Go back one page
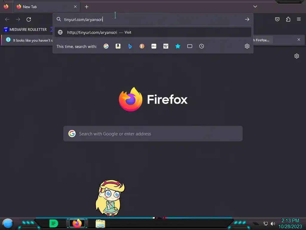This screenshot has height=230, width=306. pyautogui.click(x=7, y=19)
